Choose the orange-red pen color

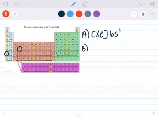(79, 14)
